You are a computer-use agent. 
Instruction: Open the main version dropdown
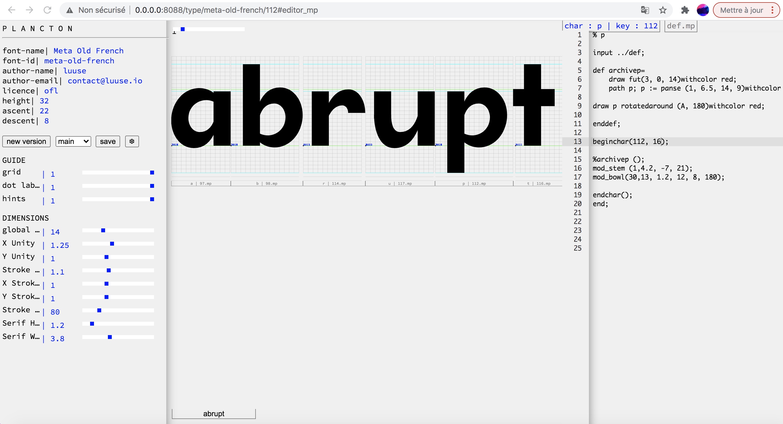point(73,141)
